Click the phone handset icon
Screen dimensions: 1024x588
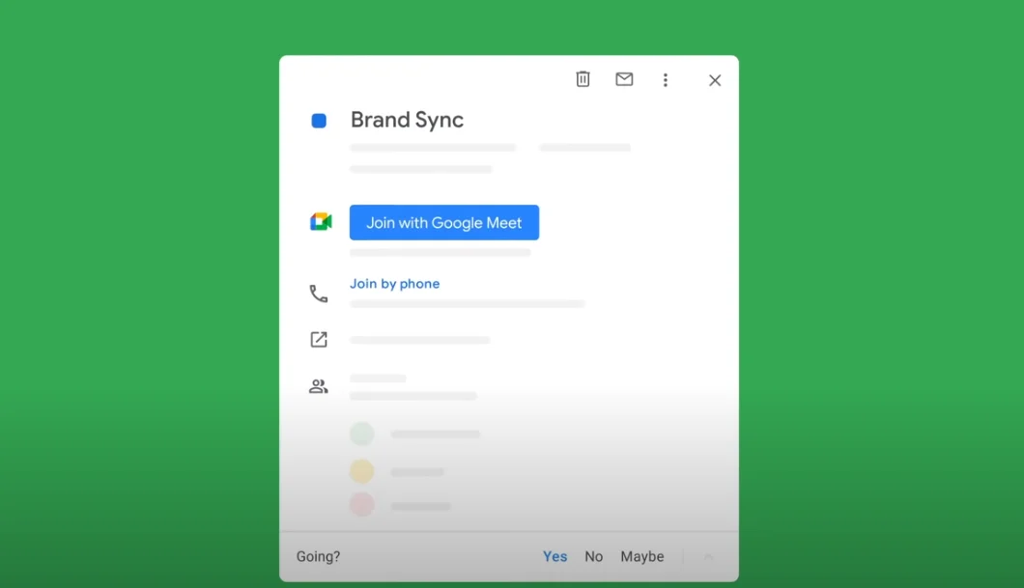tap(319, 294)
